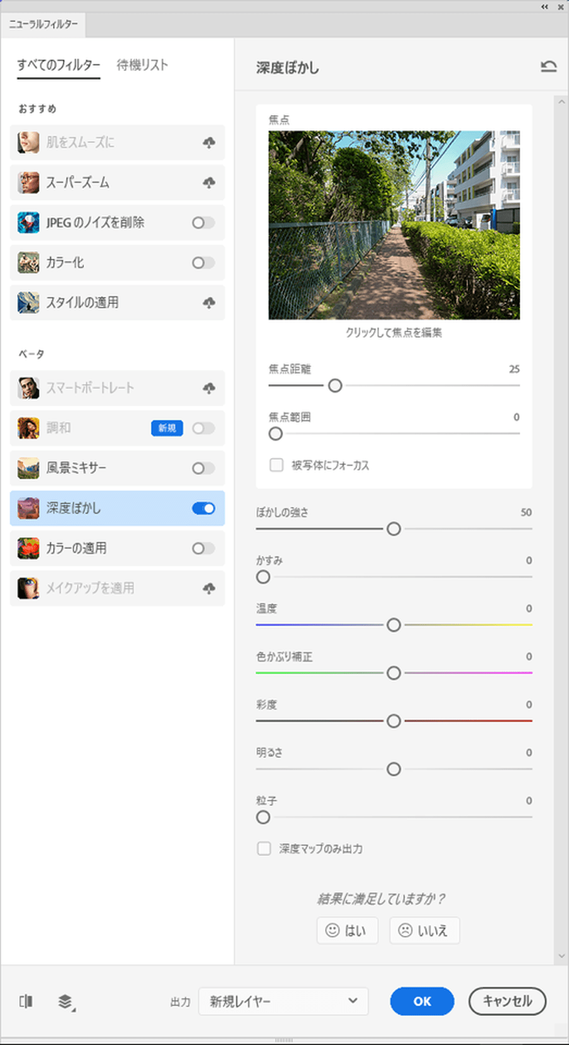569x1045 pixels.
Task: Click the settings panel scroll down arrow
Action: [x=561, y=956]
